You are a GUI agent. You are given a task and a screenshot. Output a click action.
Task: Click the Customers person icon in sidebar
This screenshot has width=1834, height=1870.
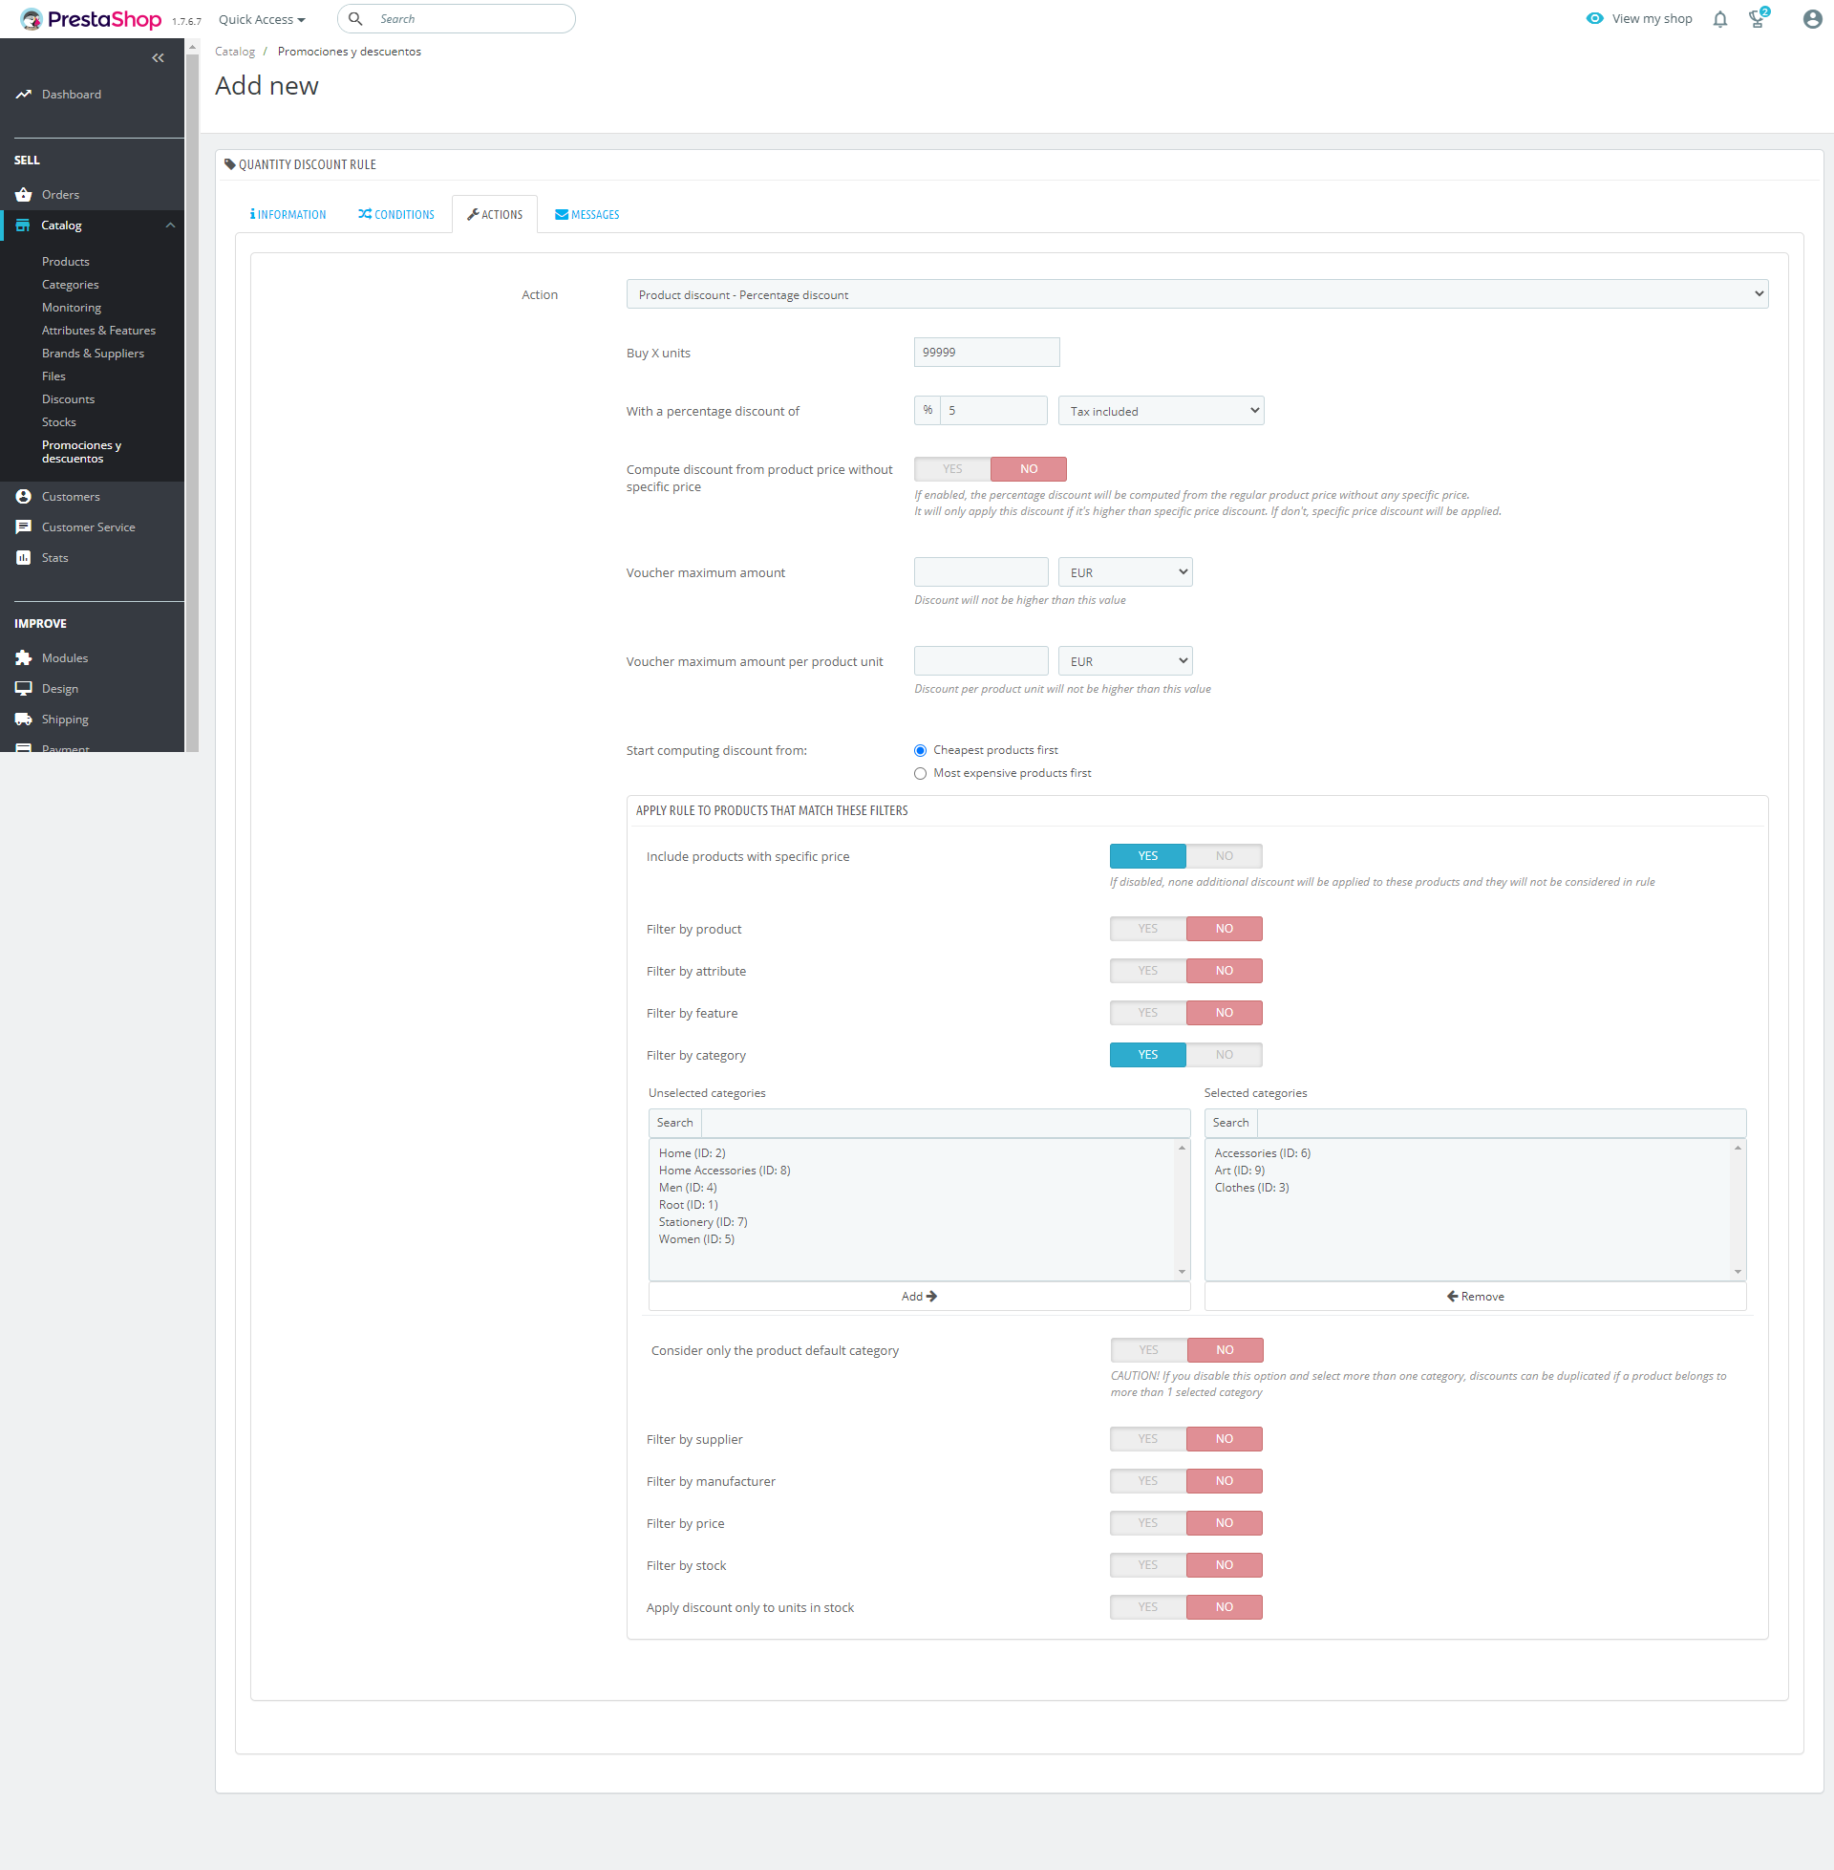click(23, 496)
